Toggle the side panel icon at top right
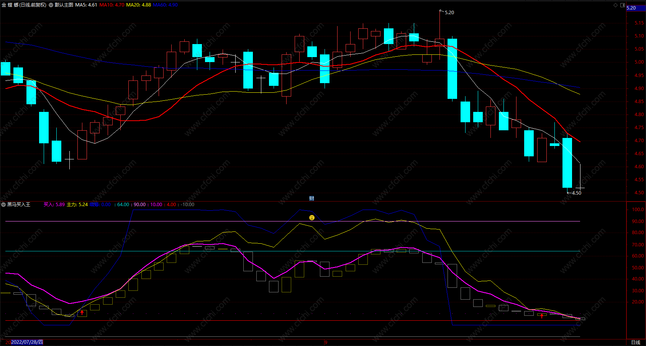 (x=622, y=5)
